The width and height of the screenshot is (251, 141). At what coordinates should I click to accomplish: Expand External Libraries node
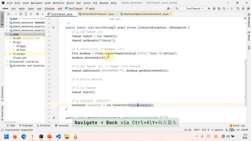coord(7,62)
